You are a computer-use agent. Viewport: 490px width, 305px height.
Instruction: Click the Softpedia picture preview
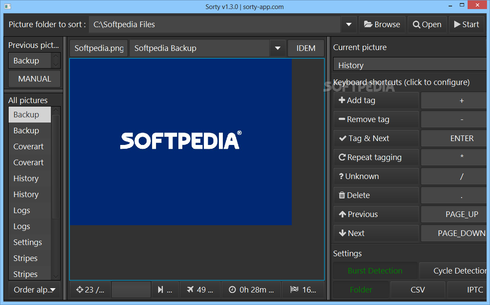point(181,141)
